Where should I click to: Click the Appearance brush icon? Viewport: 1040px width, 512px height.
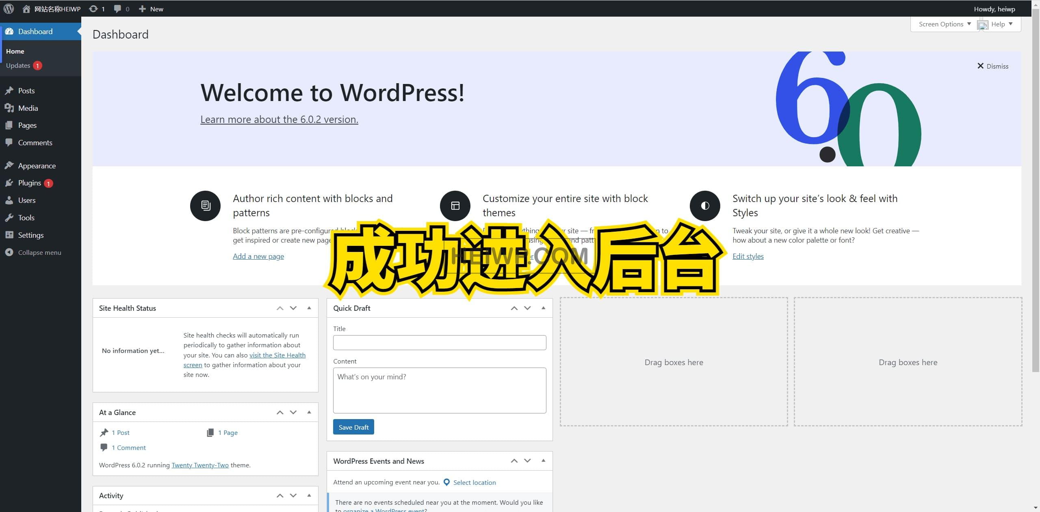(x=9, y=166)
